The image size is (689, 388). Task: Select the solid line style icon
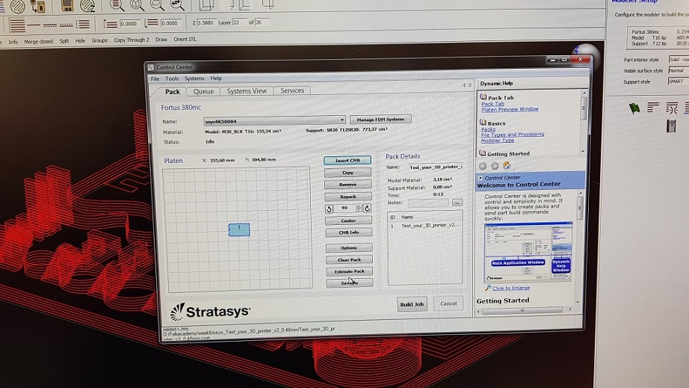(x=34, y=25)
